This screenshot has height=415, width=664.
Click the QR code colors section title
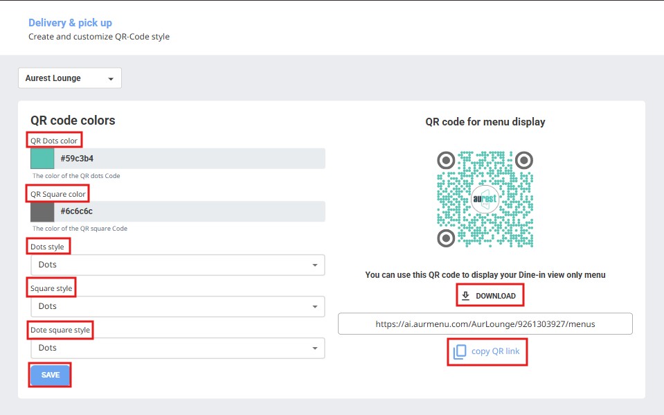[x=73, y=121]
